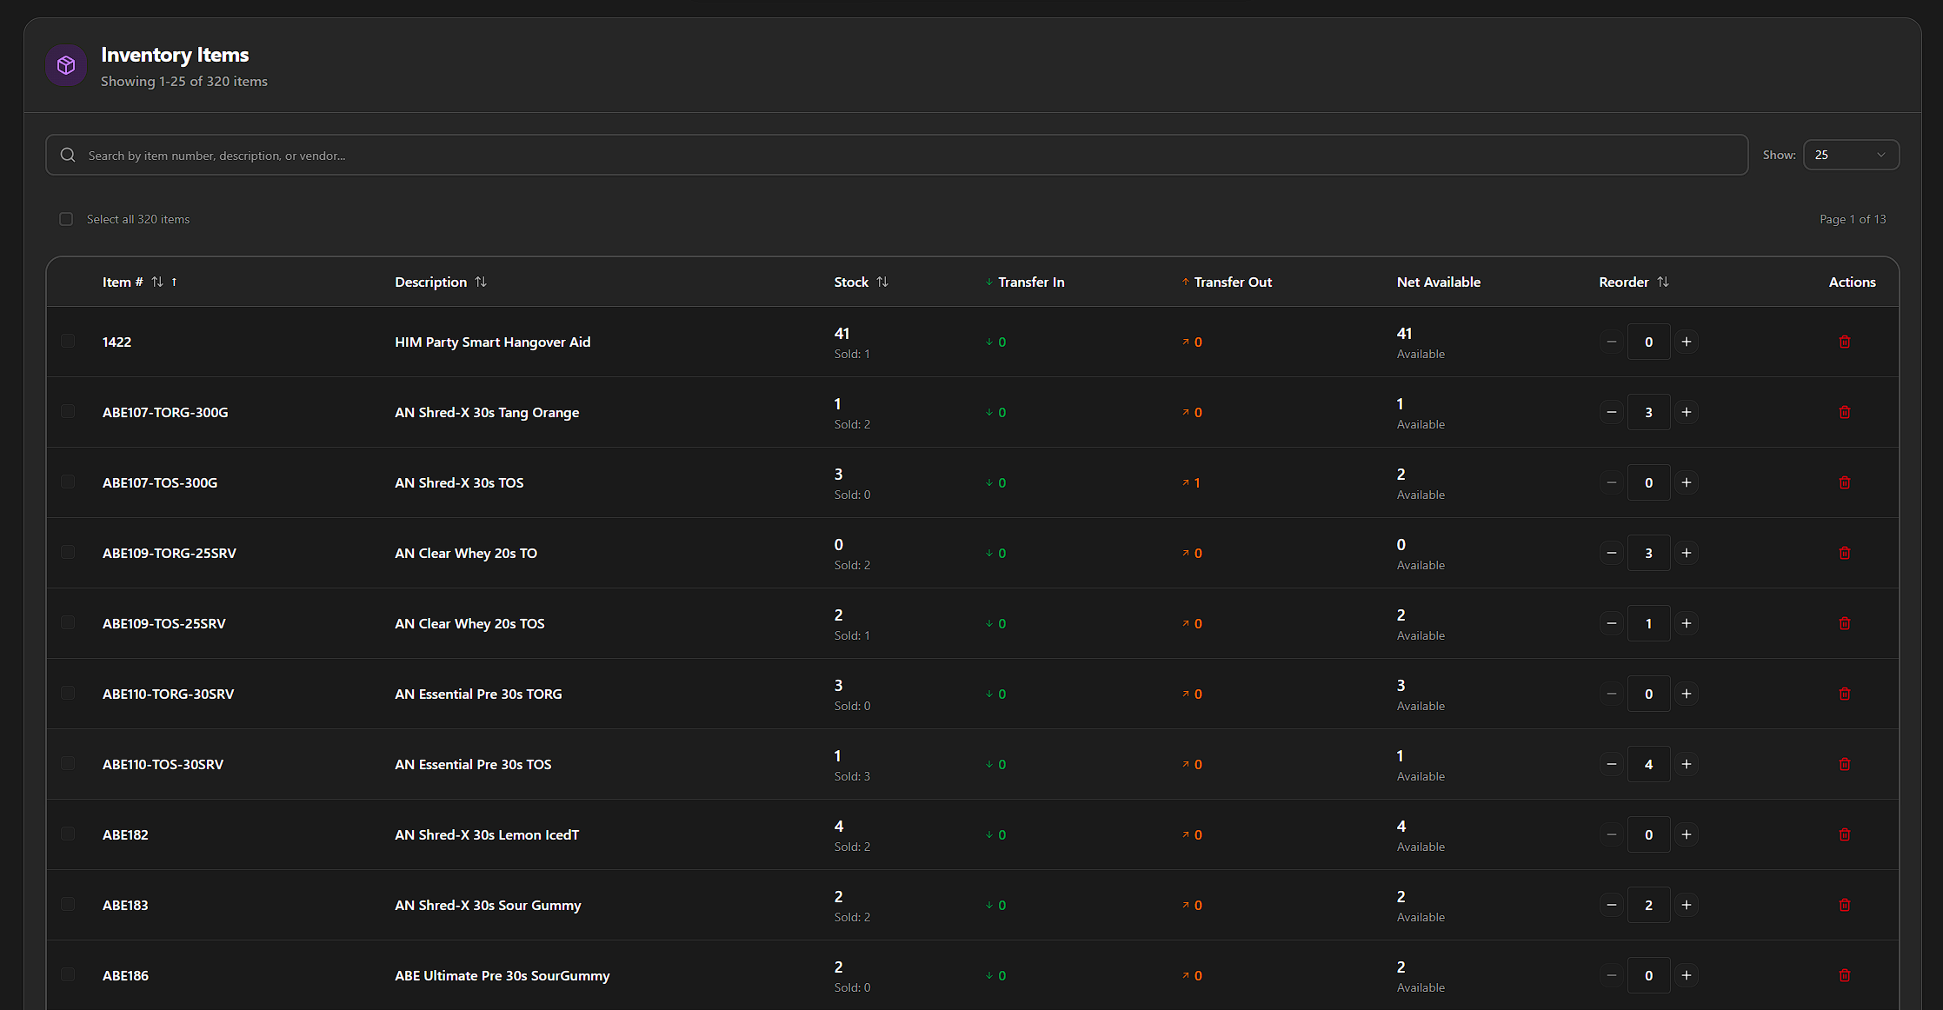Click minus on ABE109-TOS-25SRV reorder
The height and width of the screenshot is (1010, 1943).
1611,623
